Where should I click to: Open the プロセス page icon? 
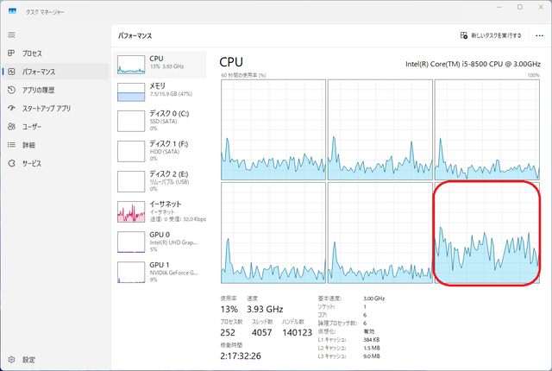11,53
